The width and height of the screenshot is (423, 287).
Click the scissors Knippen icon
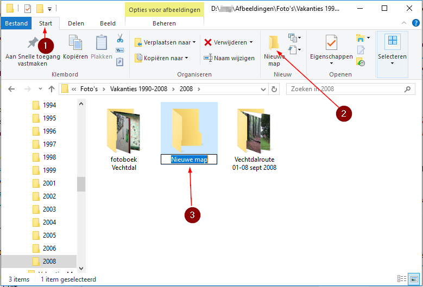click(x=120, y=38)
